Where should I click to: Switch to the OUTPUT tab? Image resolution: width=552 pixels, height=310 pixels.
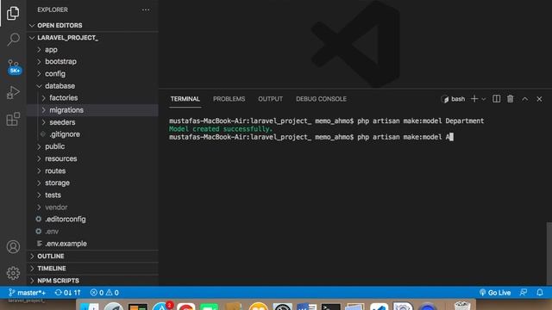click(x=270, y=99)
